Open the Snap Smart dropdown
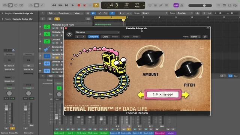The image size is (240, 135). 154,13
